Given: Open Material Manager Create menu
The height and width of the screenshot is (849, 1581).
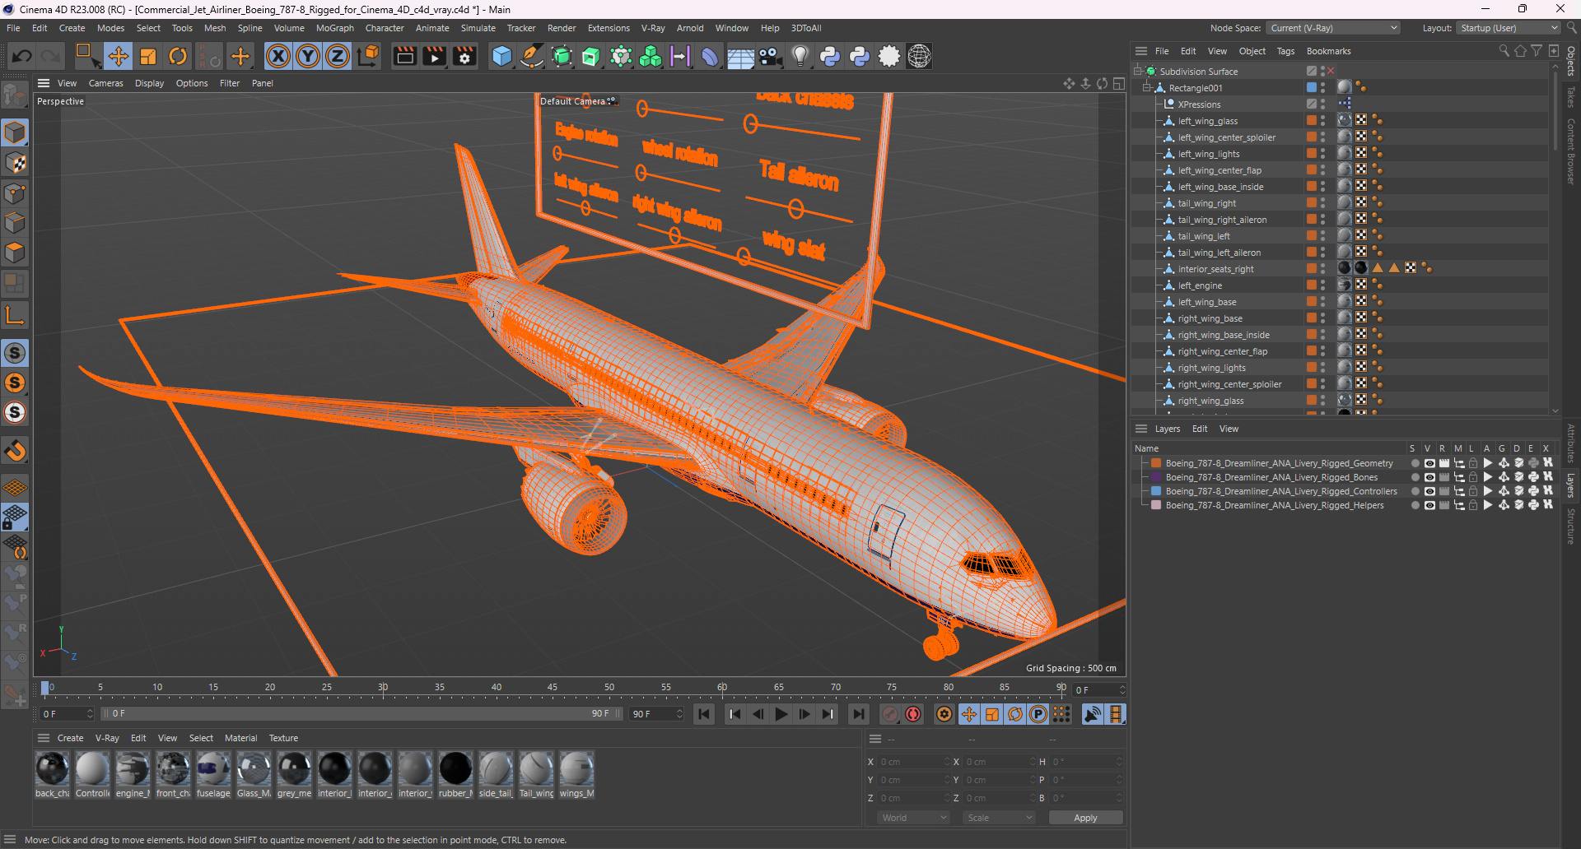Looking at the screenshot, I should pyautogui.click(x=70, y=738).
